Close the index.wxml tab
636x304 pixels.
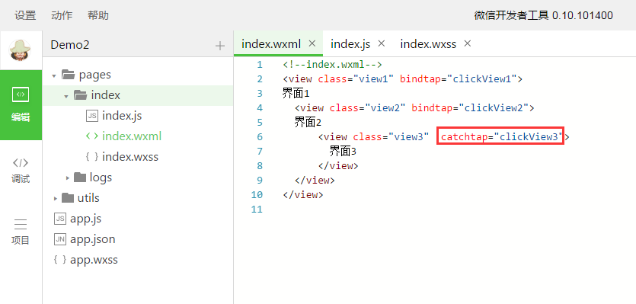click(312, 43)
